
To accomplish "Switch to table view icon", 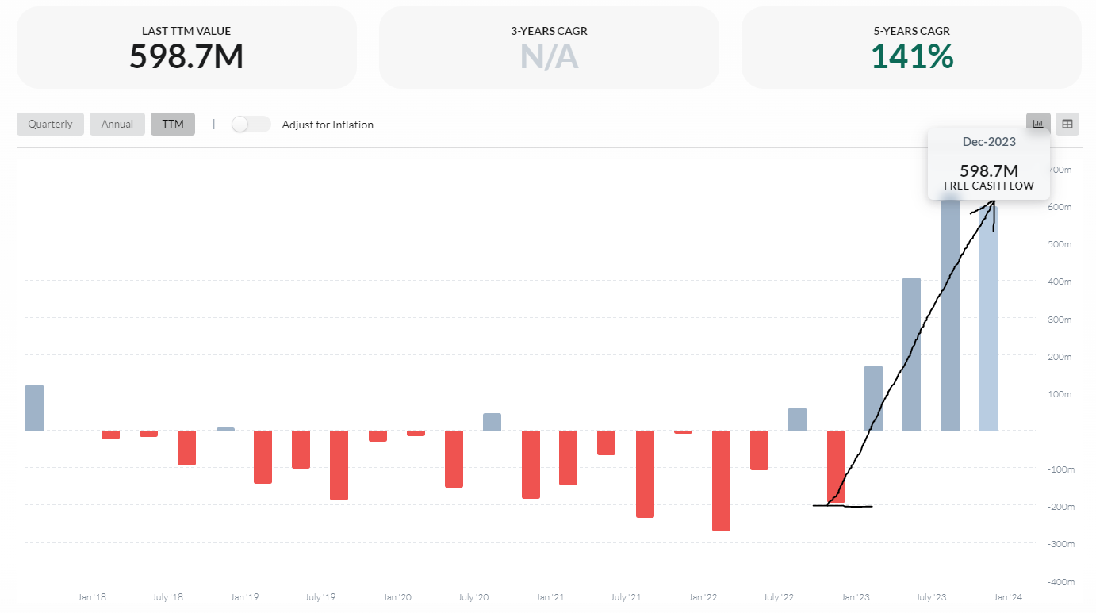I will [x=1067, y=124].
